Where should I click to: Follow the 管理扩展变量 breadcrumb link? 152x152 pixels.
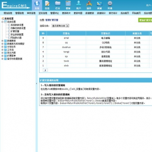pyautogui.click(x=52, y=20)
